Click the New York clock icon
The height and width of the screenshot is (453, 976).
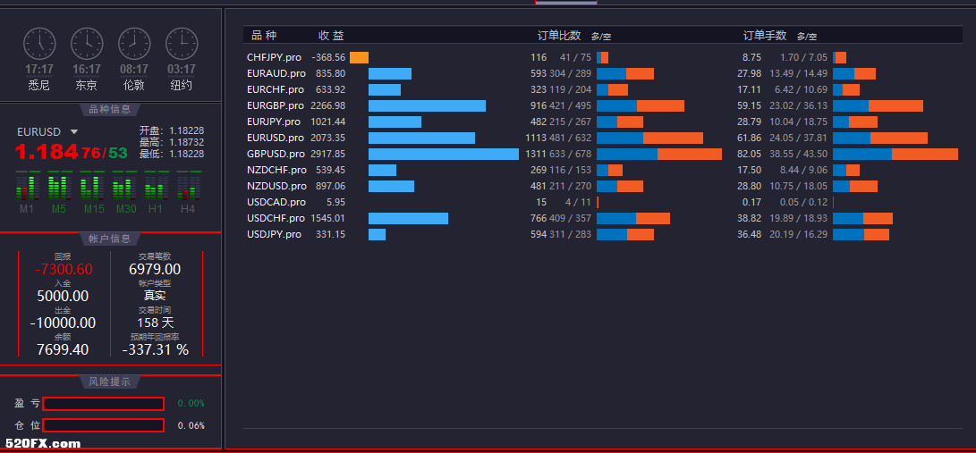pos(181,44)
